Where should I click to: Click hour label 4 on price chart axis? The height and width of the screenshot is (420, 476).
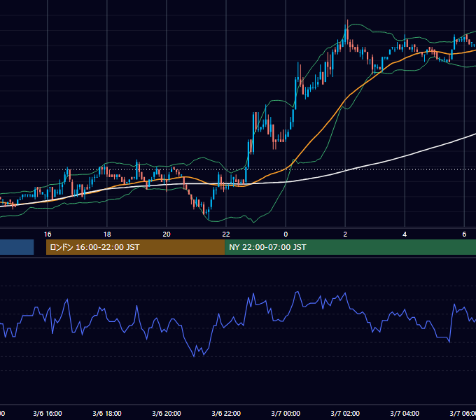[405, 234]
